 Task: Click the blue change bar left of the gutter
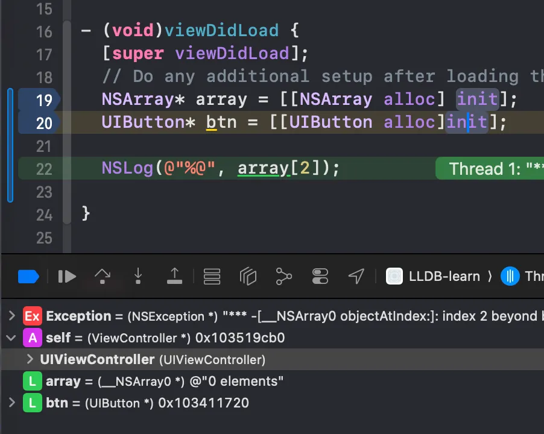10,145
